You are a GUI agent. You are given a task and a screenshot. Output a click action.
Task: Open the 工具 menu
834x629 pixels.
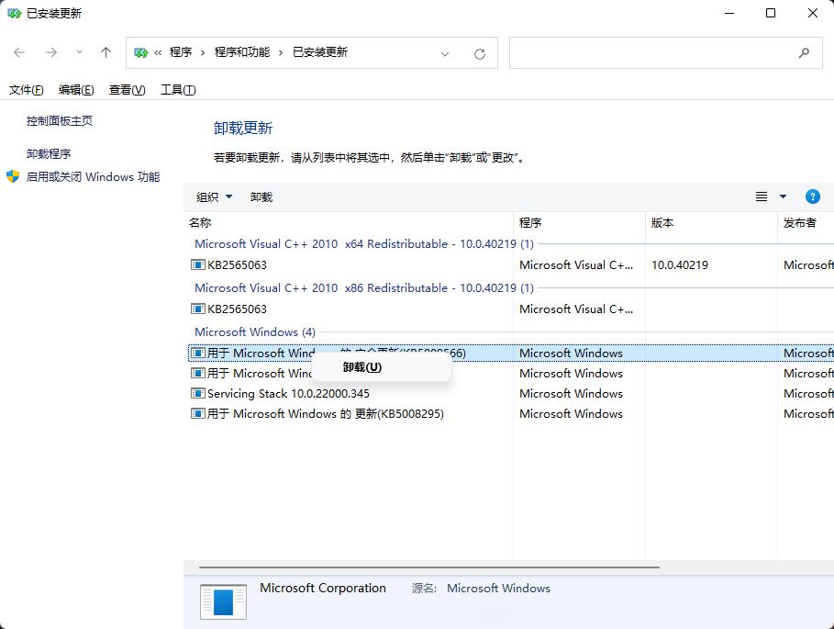(177, 89)
